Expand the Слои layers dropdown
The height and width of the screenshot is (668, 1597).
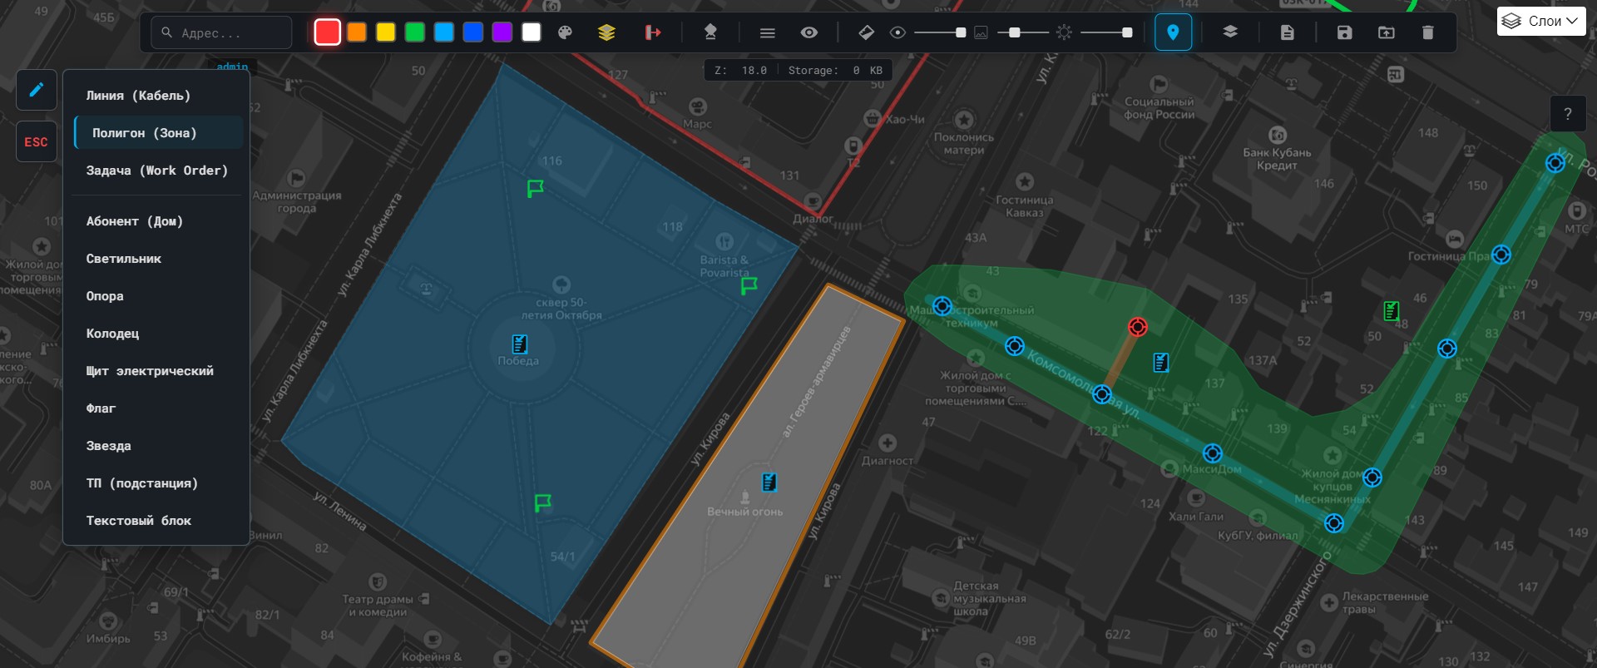coord(1541,22)
